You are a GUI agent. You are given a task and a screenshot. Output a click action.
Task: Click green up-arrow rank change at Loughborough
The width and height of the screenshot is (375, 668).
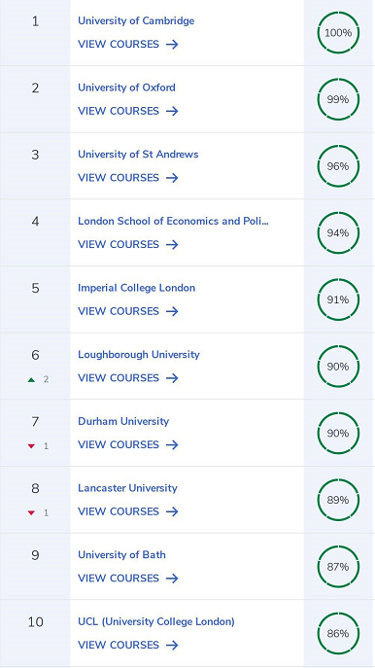[31, 379]
